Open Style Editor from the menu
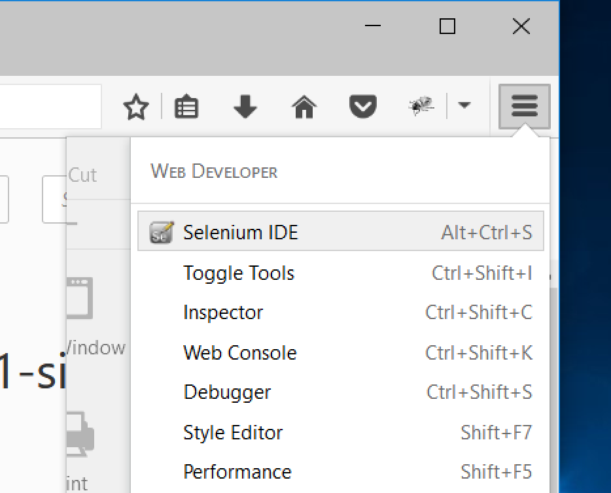This screenshot has height=493, width=611. click(341, 432)
